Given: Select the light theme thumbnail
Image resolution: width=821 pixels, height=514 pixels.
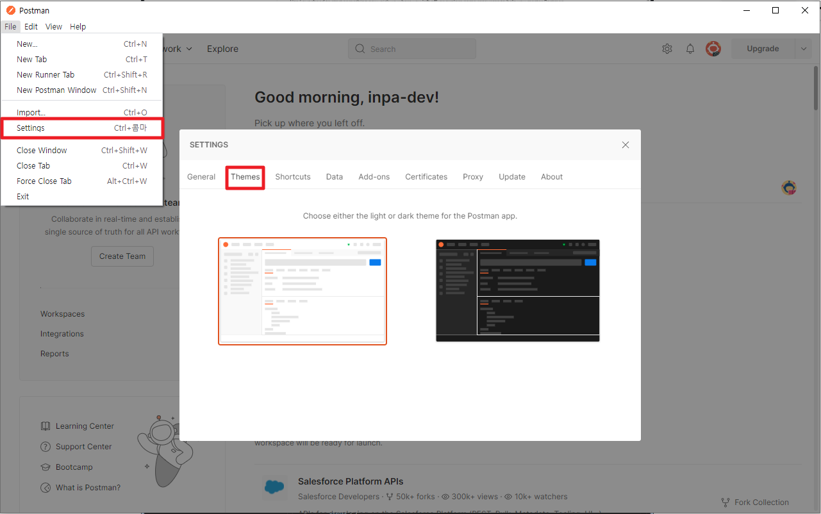Looking at the screenshot, I should (x=303, y=291).
